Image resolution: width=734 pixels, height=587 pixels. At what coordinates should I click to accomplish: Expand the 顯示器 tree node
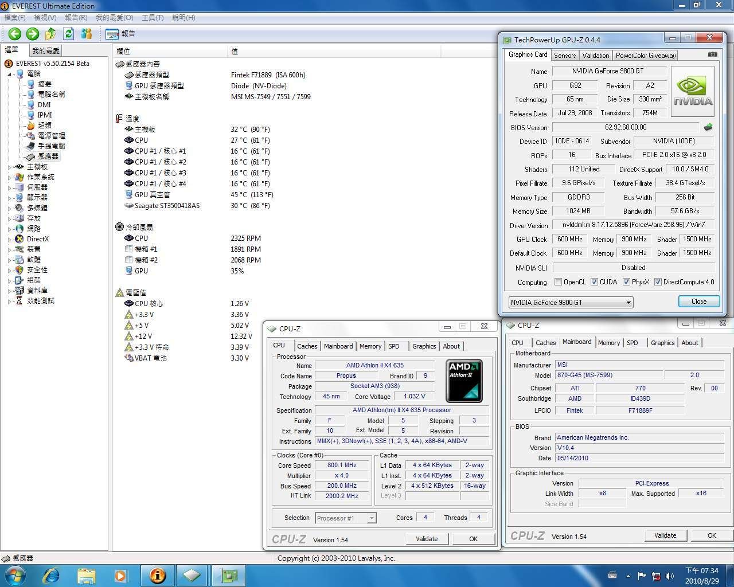coord(10,198)
